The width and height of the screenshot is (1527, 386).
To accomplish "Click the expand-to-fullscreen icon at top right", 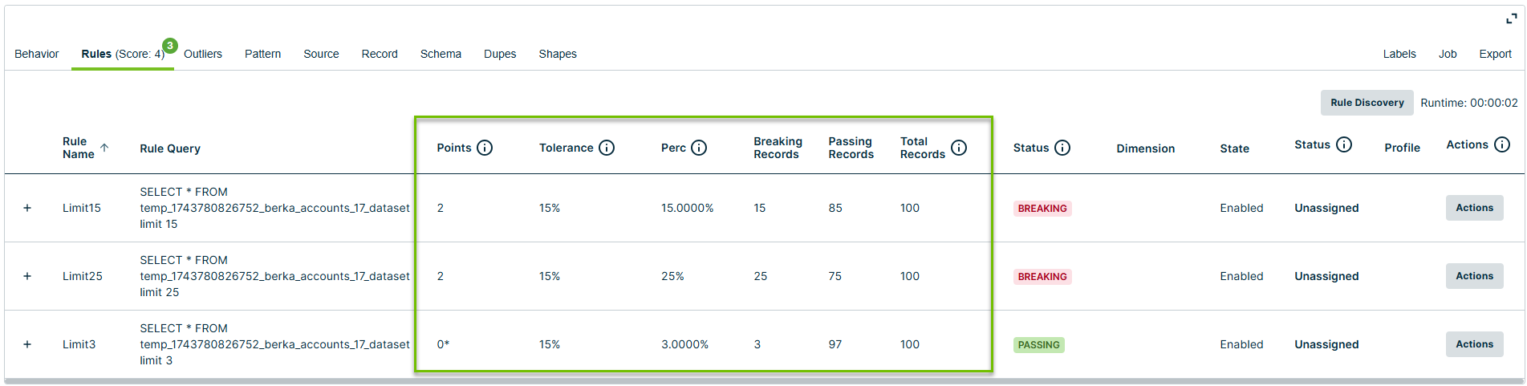I will coord(1511,18).
